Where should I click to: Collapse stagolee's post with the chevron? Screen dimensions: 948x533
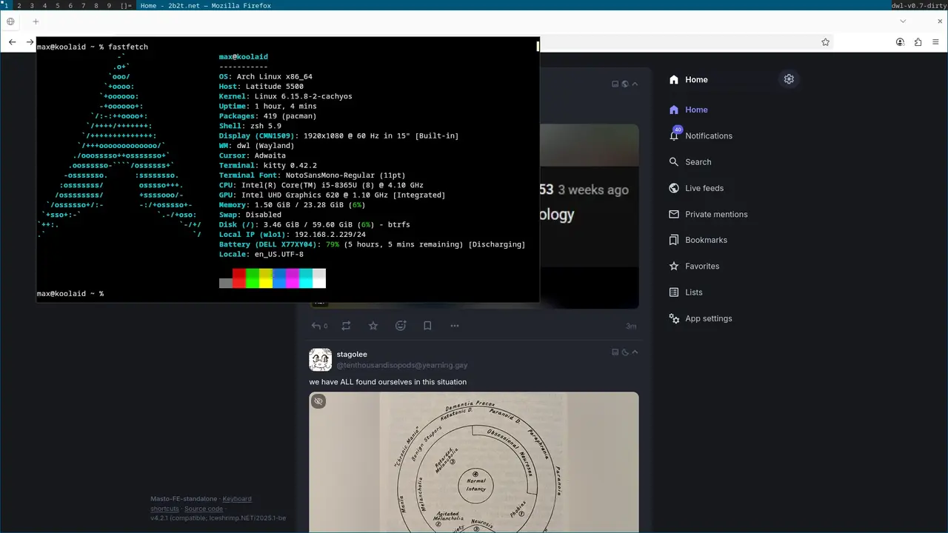coord(635,352)
